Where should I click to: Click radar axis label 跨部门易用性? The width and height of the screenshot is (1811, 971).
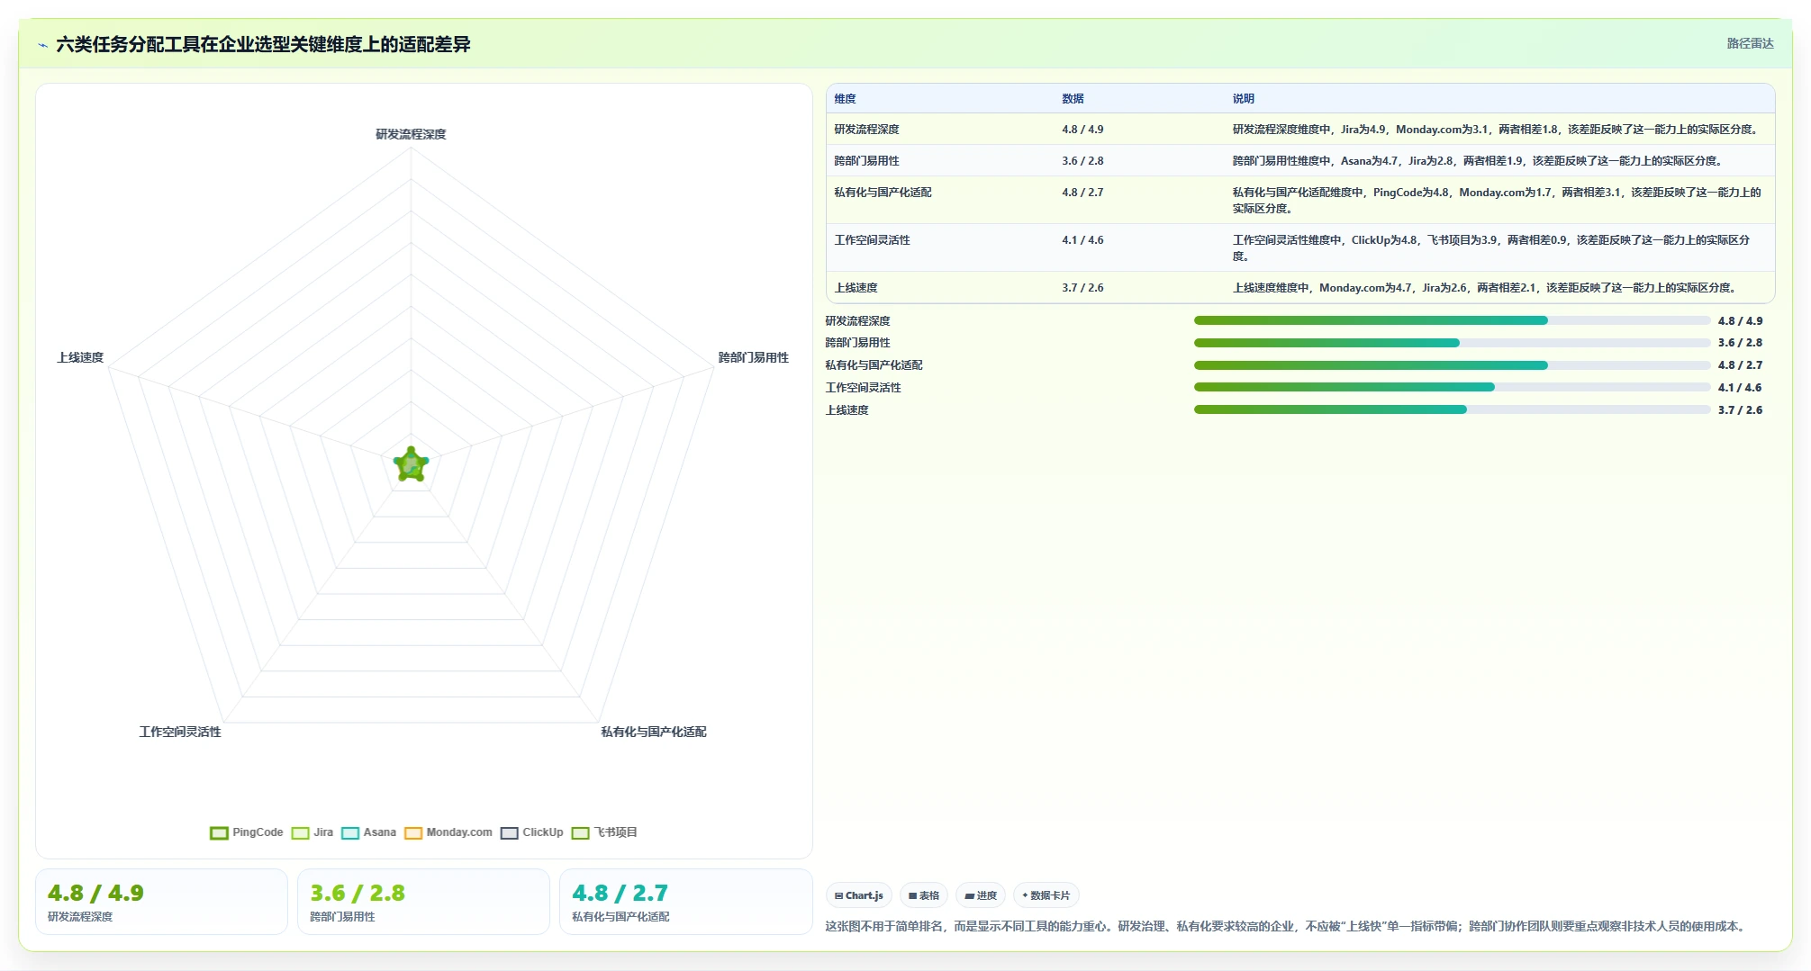(753, 357)
